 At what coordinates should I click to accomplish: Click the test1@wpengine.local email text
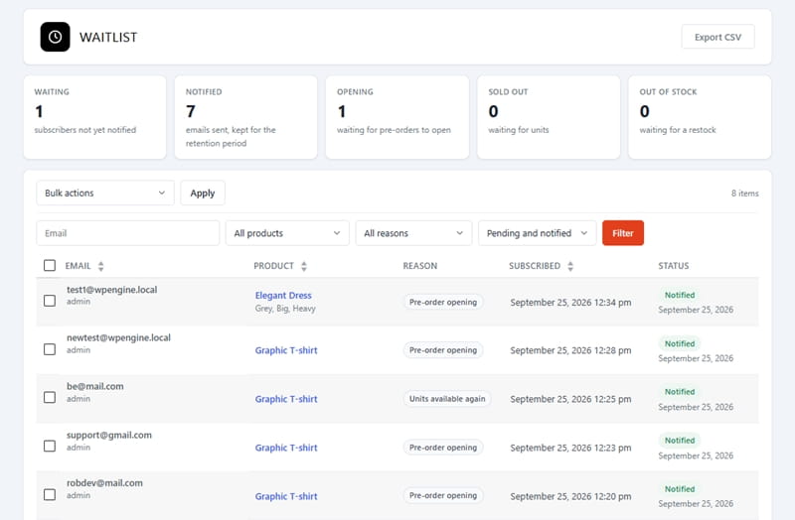coord(112,290)
